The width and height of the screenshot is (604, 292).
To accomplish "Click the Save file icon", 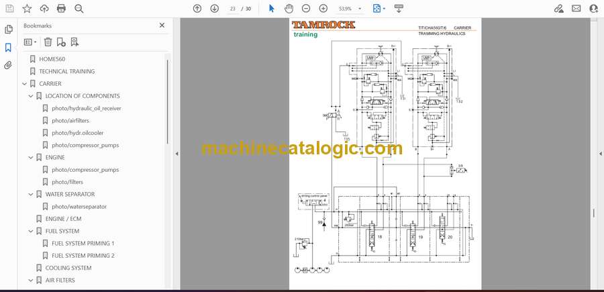I will click(9, 9).
